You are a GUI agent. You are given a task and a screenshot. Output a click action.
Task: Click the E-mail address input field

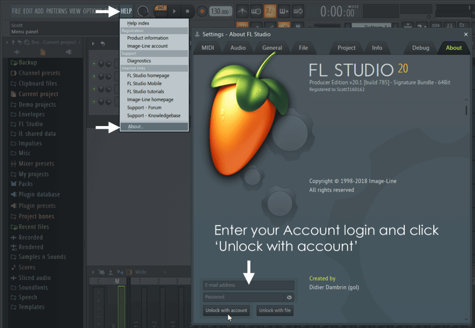(248, 285)
